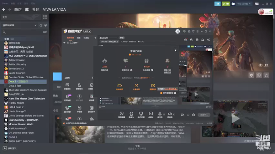Open 弹幕助手 tool in toolbox
The image size is (275, 154).
pos(67,87)
